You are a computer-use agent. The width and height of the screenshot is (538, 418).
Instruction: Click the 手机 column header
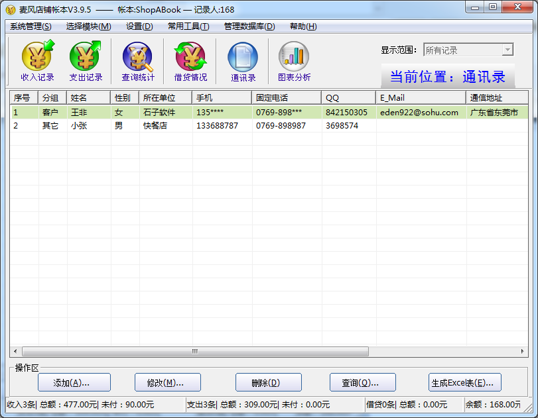tap(222, 98)
